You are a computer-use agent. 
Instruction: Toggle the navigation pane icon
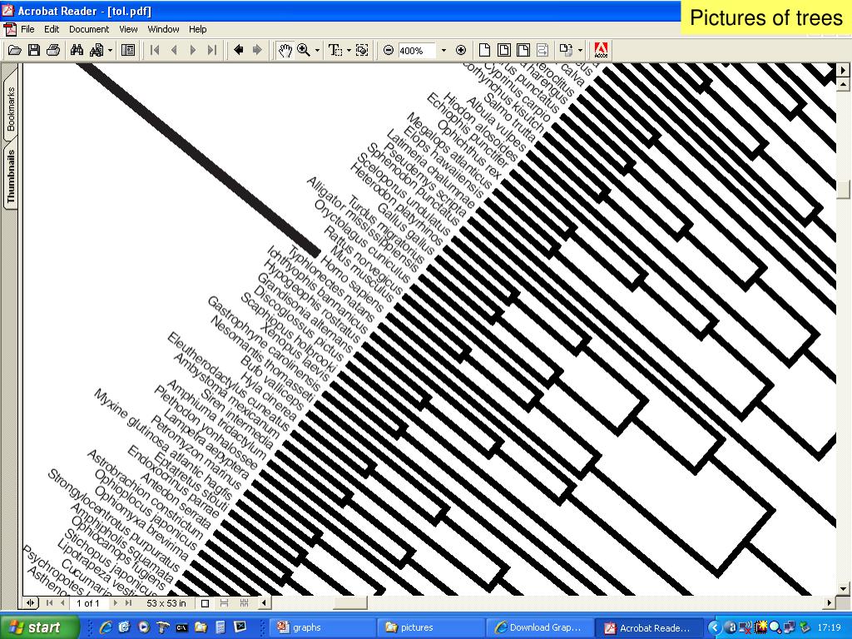click(x=128, y=51)
